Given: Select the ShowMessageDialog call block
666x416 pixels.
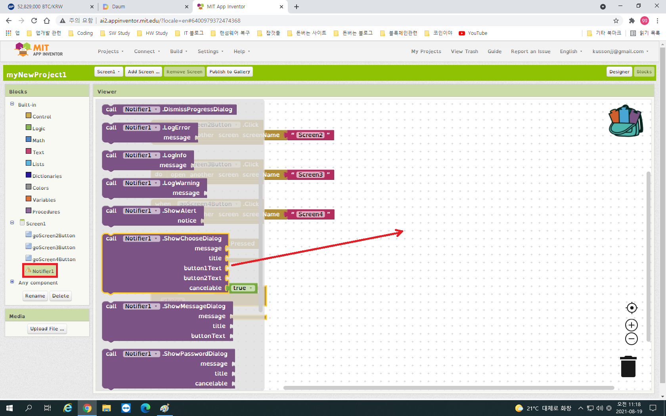Looking at the screenshot, I should (167, 321).
